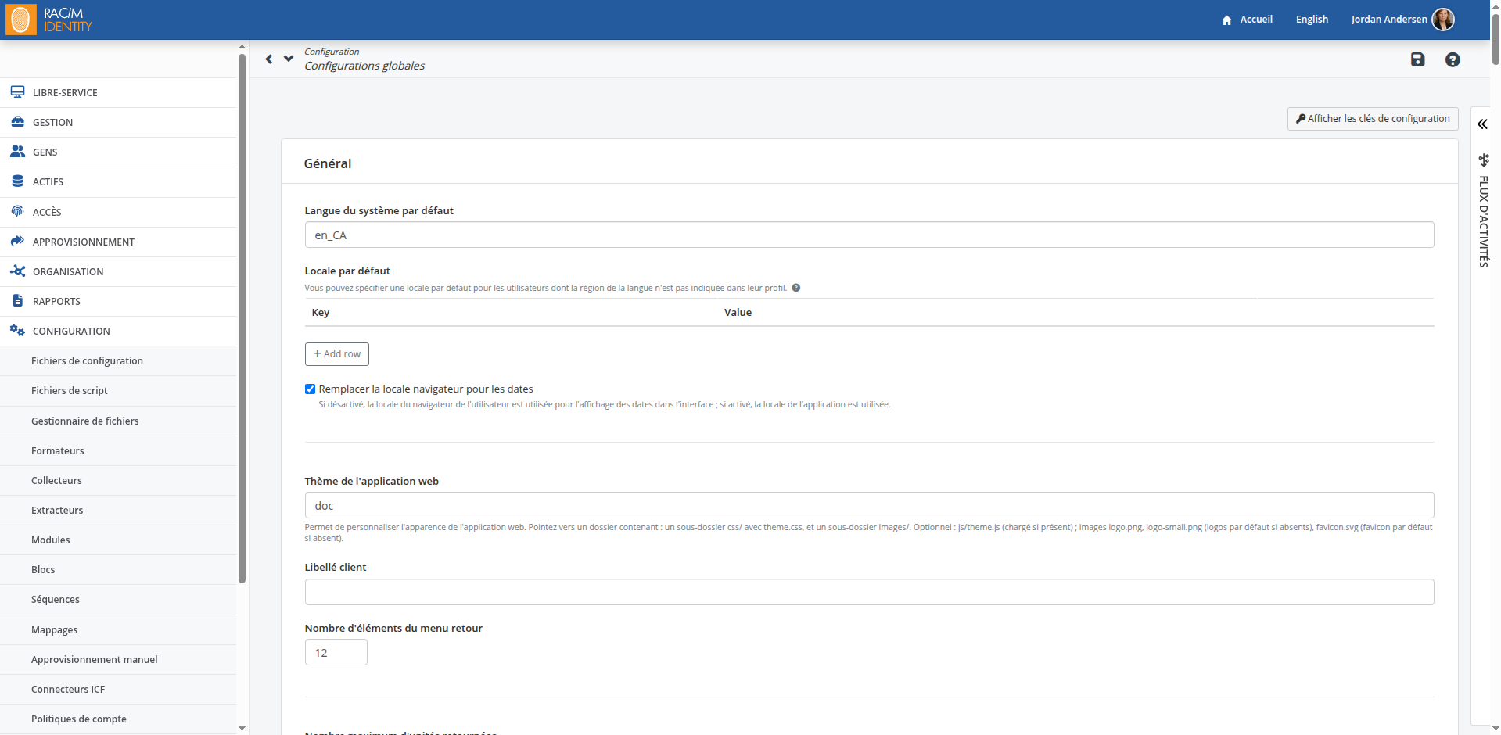Click the Add row button
The height and width of the screenshot is (735, 1501).
[337, 354]
